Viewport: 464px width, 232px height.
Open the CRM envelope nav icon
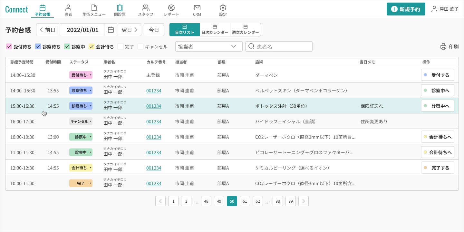(x=197, y=8)
